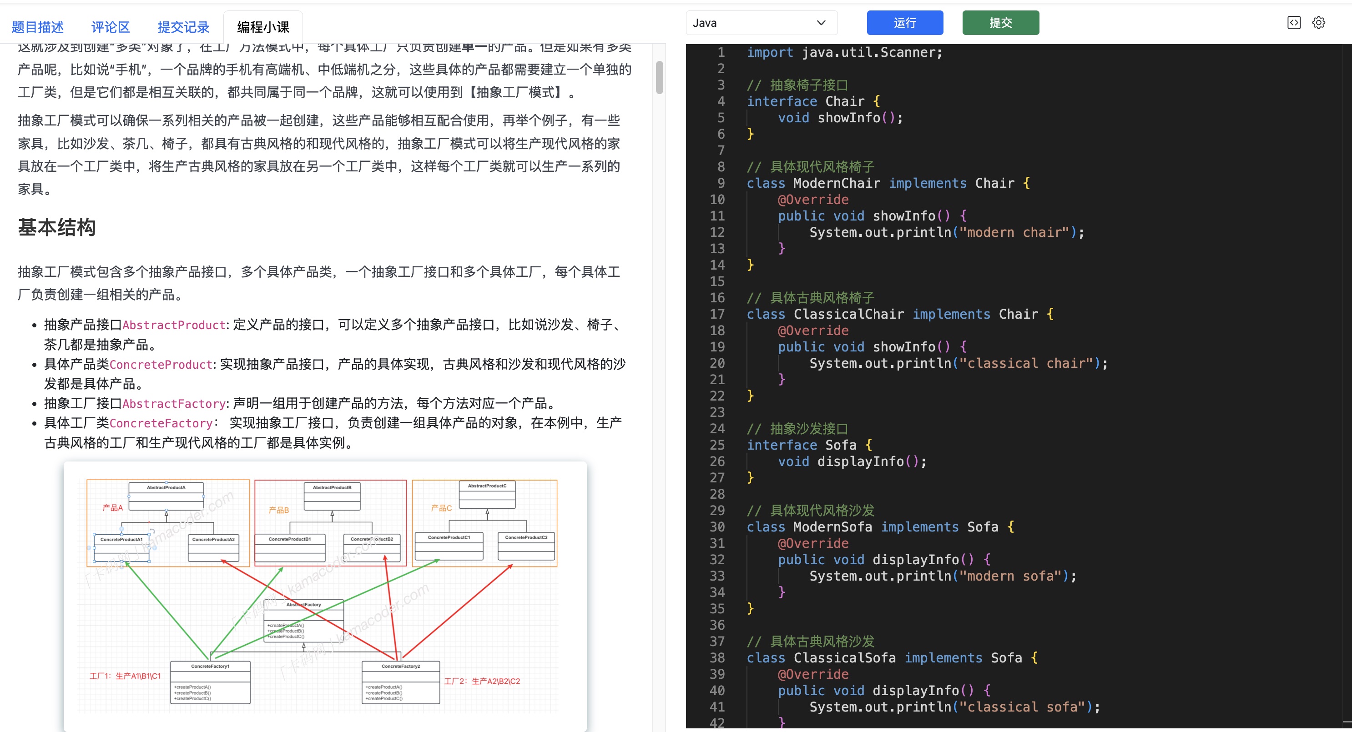Click @Override annotation on line 18
The height and width of the screenshot is (732, 1352).
(813, 331)
